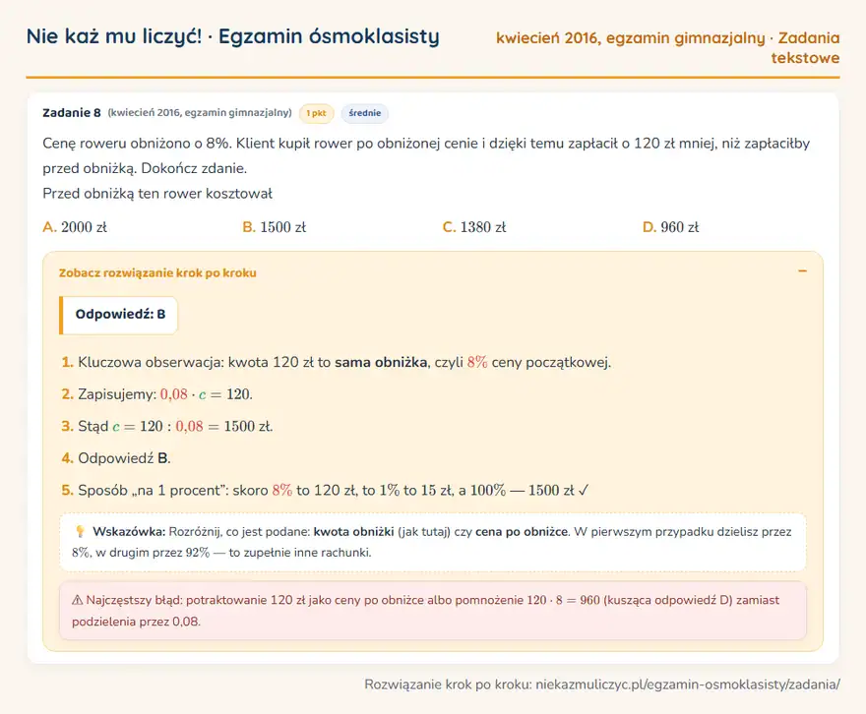Click the lightbulb icon beside Wskazówka
The width and height of the screenshot is (866, 714).
click(x=80, y=531)
